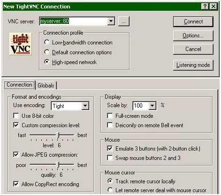Close the New TightVNC Connection dialog

click(x=213, y=7)
